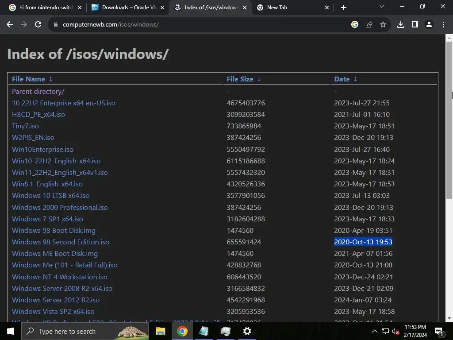Download the Tiny7.iso file

tap(25, 126)
